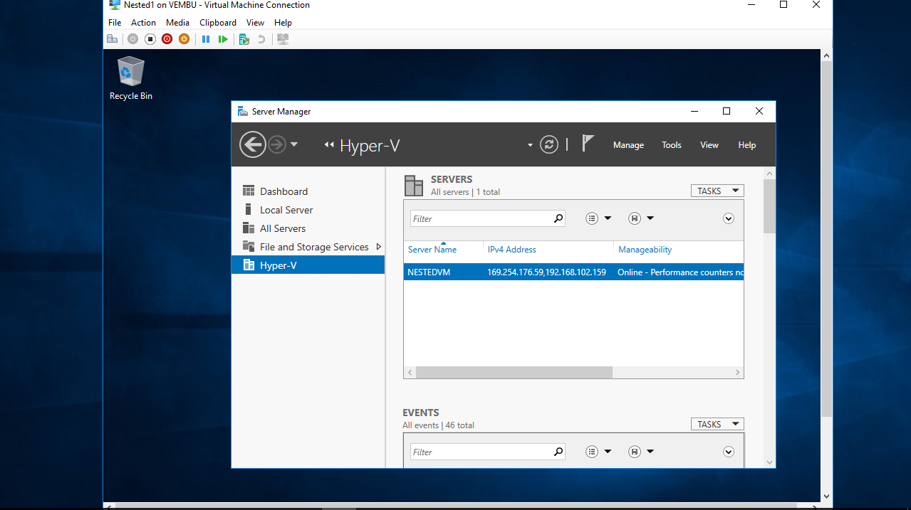Click the orange Save state icon
This screenshot has width=911, height=510.
(184, 39)
